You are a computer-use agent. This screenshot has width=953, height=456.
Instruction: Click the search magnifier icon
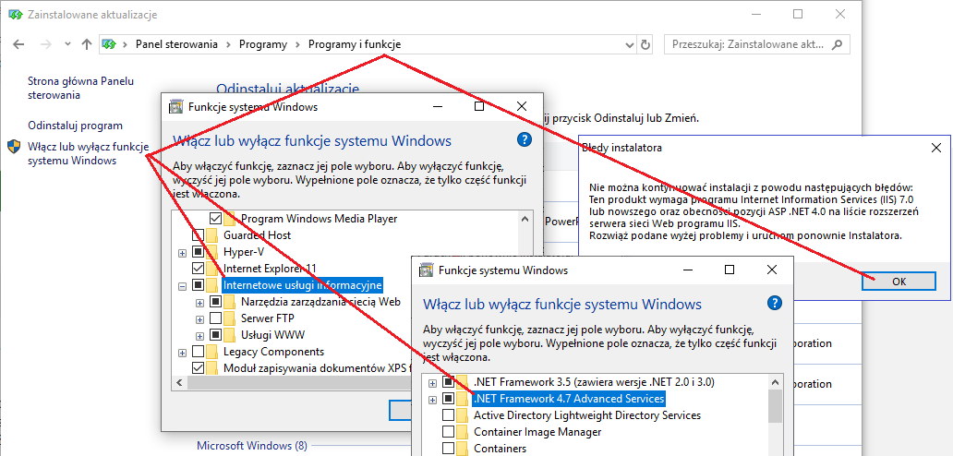tap(838, 44)
